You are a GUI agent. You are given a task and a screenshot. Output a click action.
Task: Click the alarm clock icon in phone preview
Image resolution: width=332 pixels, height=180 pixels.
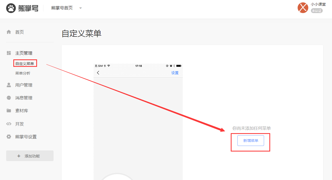click(x=171, y=66)
